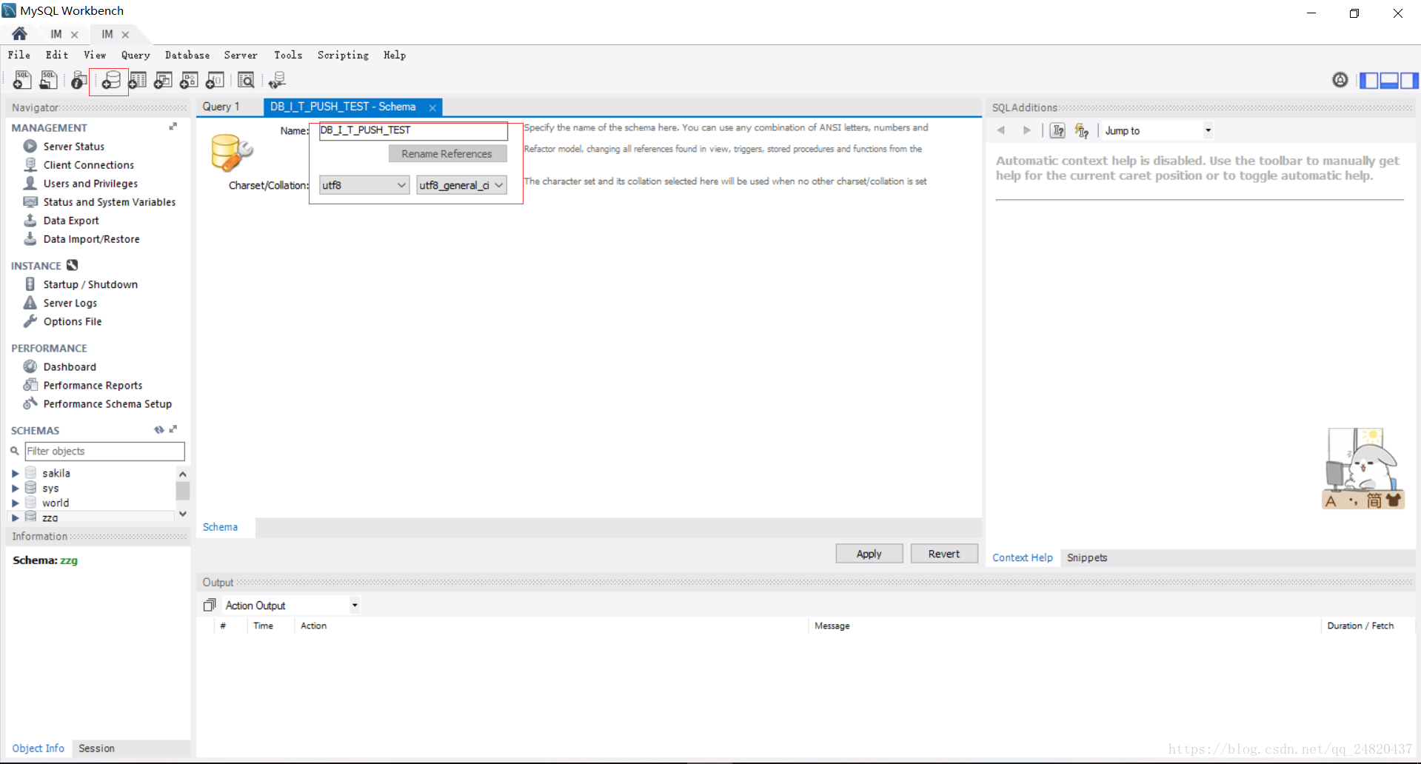Open Data Import/Restore
Image resolution: width=1421 pixels, height=764 pixels.
pyautogui.click(x=91, y=239)
